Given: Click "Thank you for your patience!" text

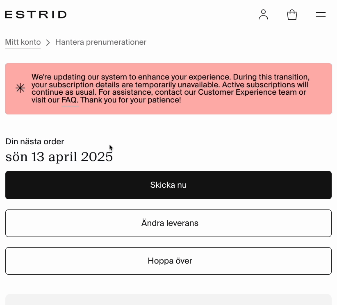Looking at the screenshot, I should point(131,100).
